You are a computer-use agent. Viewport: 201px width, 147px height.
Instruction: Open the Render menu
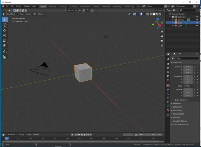coord(19,6)
